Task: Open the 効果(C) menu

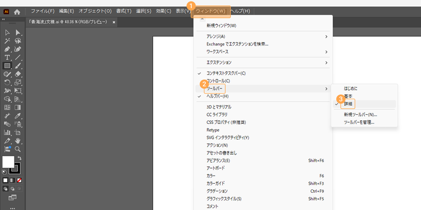Action: (x=163, y=11)
